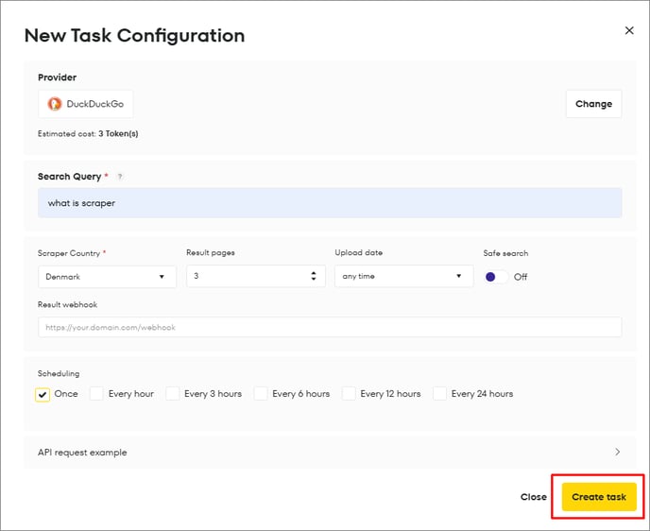Click the New Task Configuration heading
This screenshot has height=531, width=650.
[135, 36]
